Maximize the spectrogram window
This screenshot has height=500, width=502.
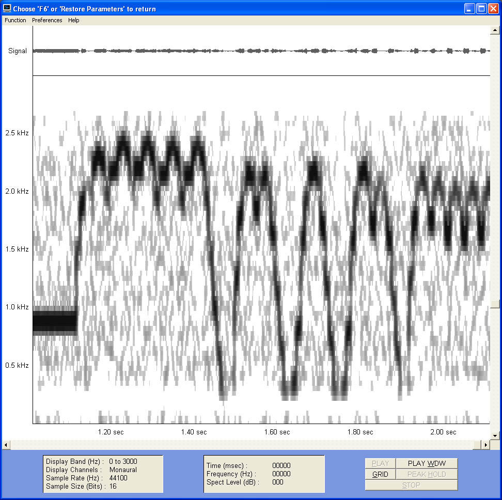481,9
